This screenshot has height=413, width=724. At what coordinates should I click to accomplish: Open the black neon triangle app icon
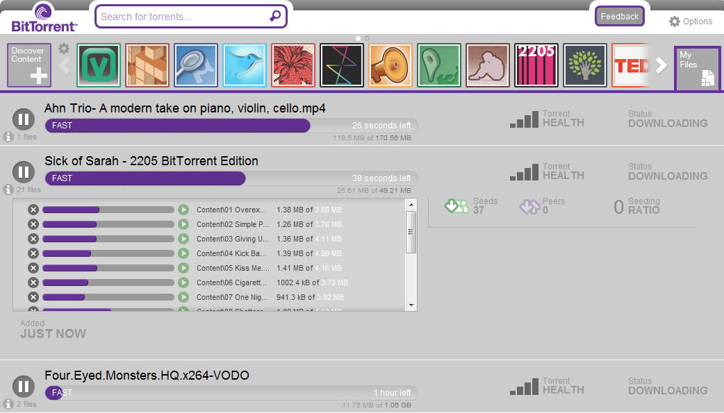pyautogui.click(x=342, y=65)
